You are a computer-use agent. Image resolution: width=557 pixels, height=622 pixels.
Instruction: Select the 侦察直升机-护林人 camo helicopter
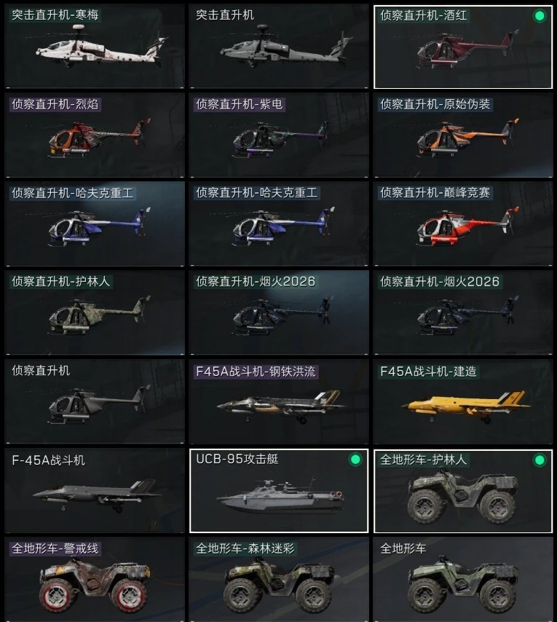pos(95,313)
